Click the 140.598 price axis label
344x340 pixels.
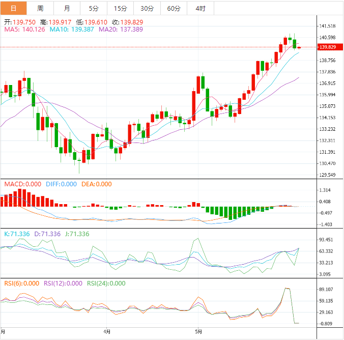pos(327,38)
